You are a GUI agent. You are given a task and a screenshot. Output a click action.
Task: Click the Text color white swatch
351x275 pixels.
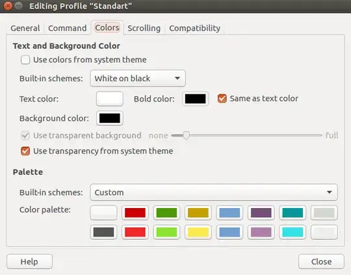[110, 99]
